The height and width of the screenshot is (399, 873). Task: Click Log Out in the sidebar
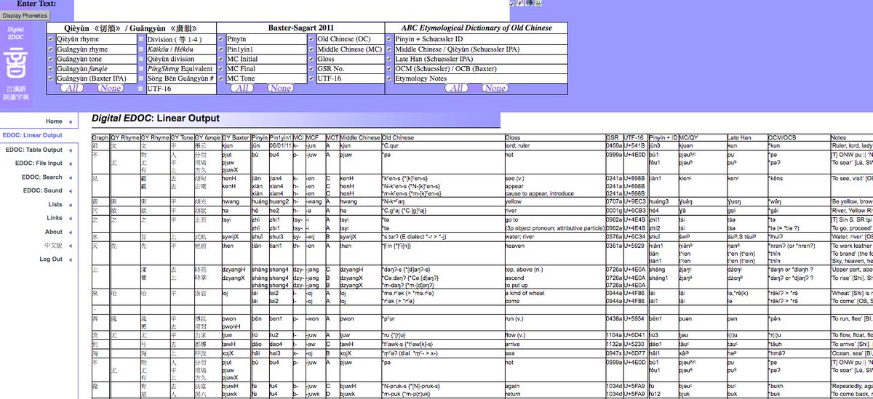[51, 259]
